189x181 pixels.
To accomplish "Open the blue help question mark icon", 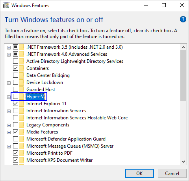I will 183,19.
